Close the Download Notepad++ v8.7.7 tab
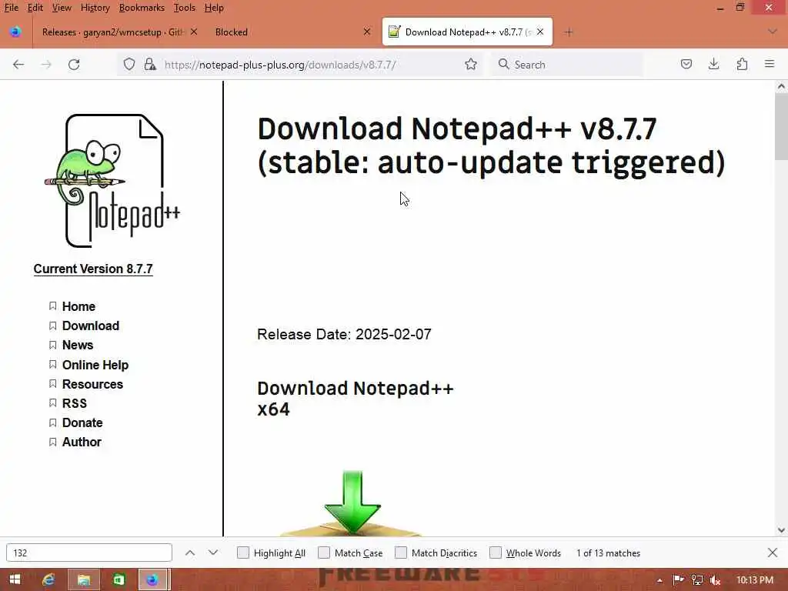788x591 pixels. [x=540, y=32]
